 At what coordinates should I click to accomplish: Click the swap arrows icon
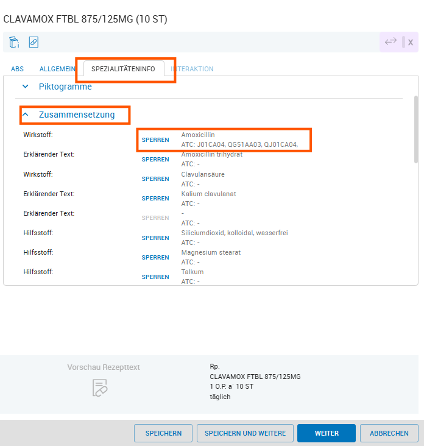pyautogui.click(x=390, y=42)
